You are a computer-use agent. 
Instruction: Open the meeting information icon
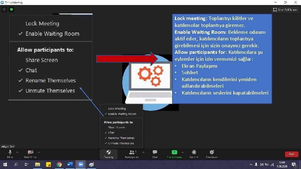(4, 9)
